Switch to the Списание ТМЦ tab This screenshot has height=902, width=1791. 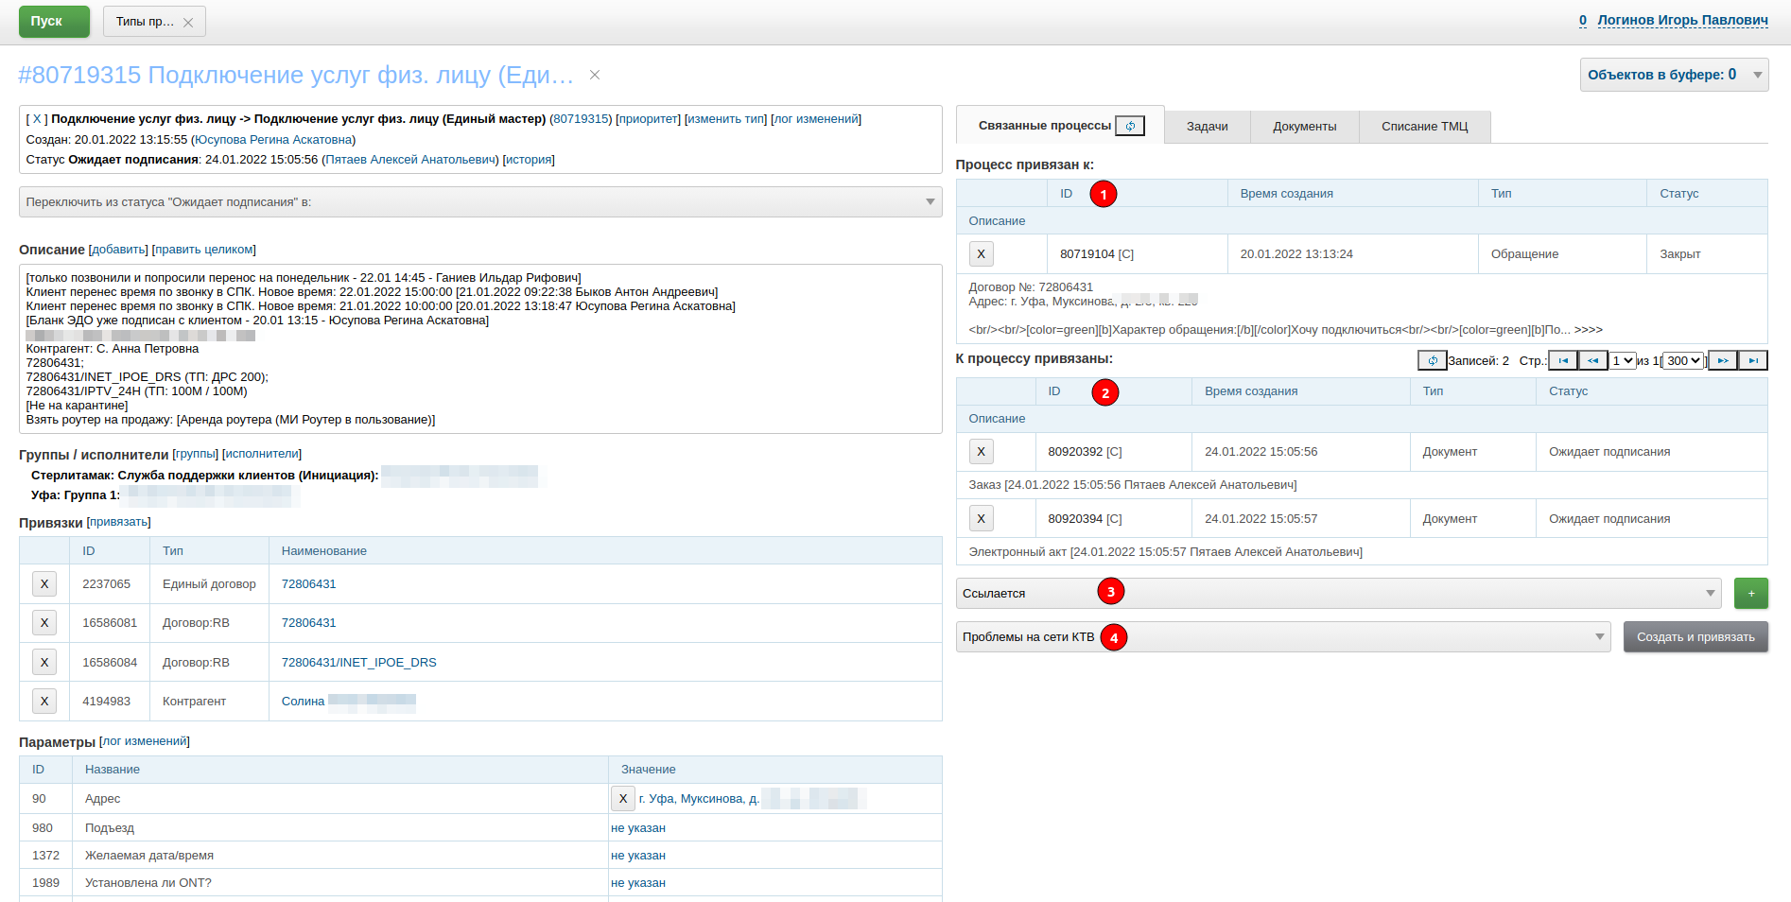coord(1424,127)
